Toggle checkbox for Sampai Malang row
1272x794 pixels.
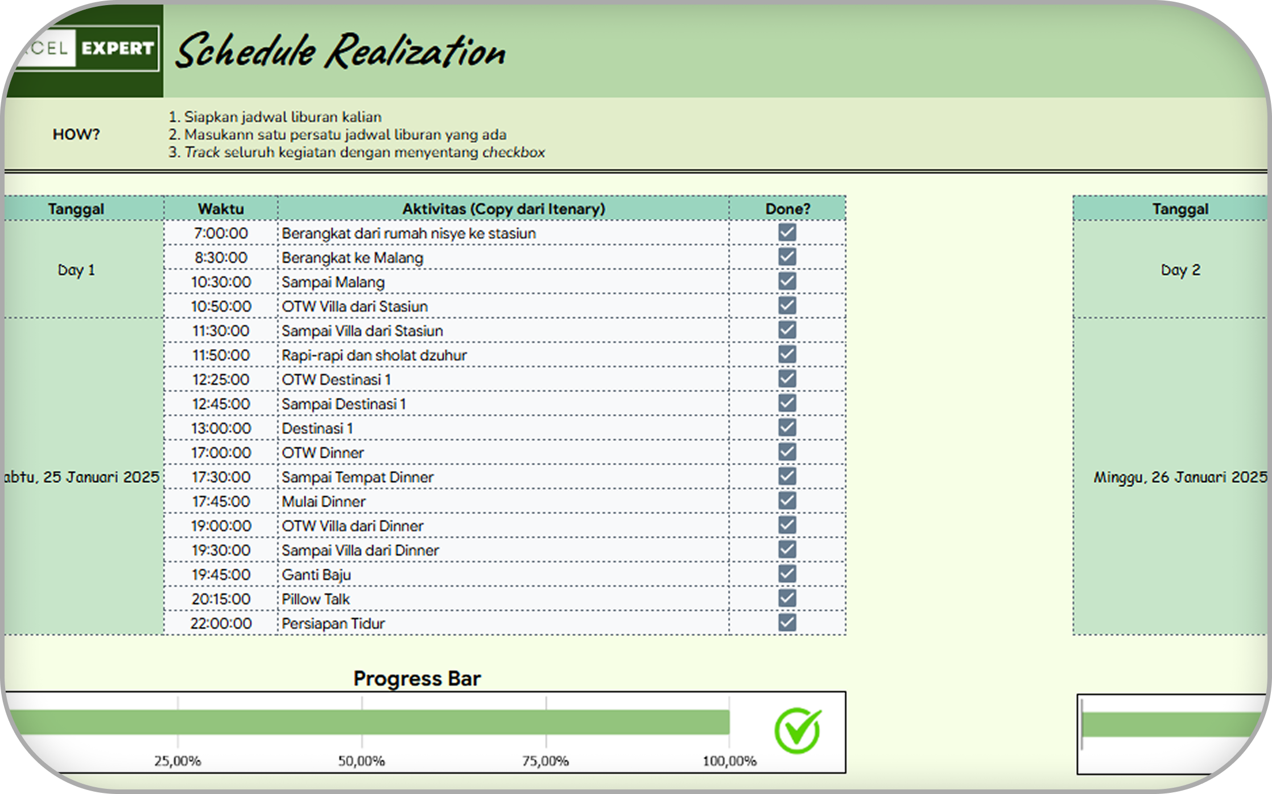pos(787,282)
